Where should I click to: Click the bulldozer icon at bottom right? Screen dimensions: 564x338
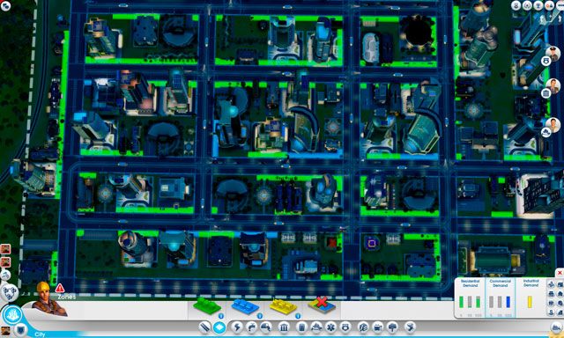(557, 327)
